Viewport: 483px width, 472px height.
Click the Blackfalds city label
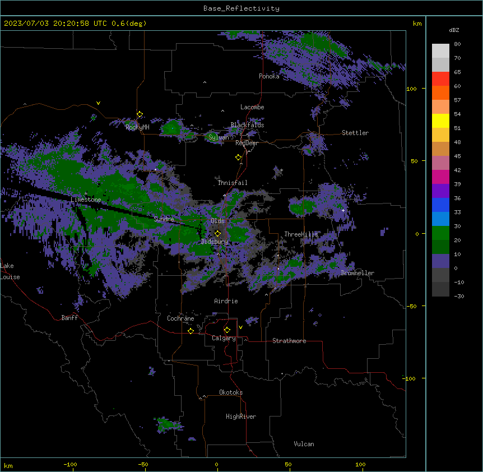[x=247, y=125]
